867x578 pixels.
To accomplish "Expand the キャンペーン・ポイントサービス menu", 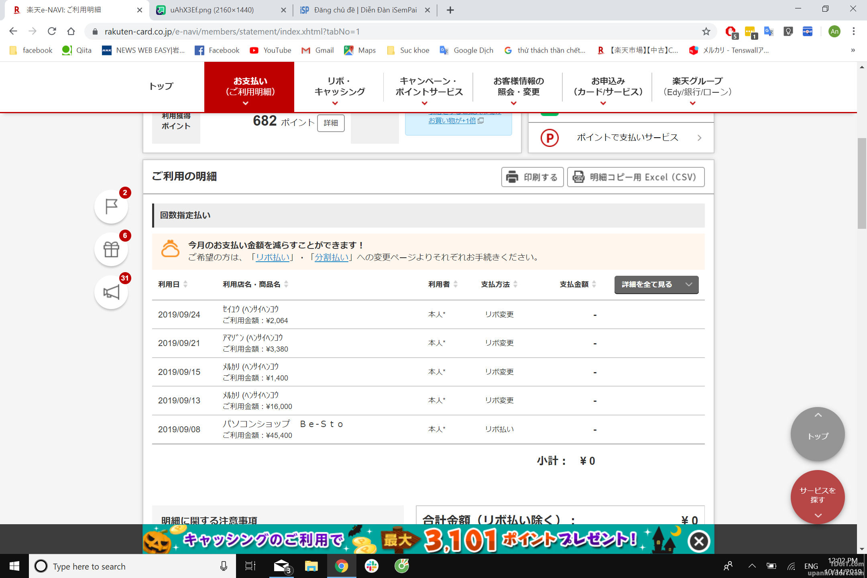I will click(x=429, y=87).
